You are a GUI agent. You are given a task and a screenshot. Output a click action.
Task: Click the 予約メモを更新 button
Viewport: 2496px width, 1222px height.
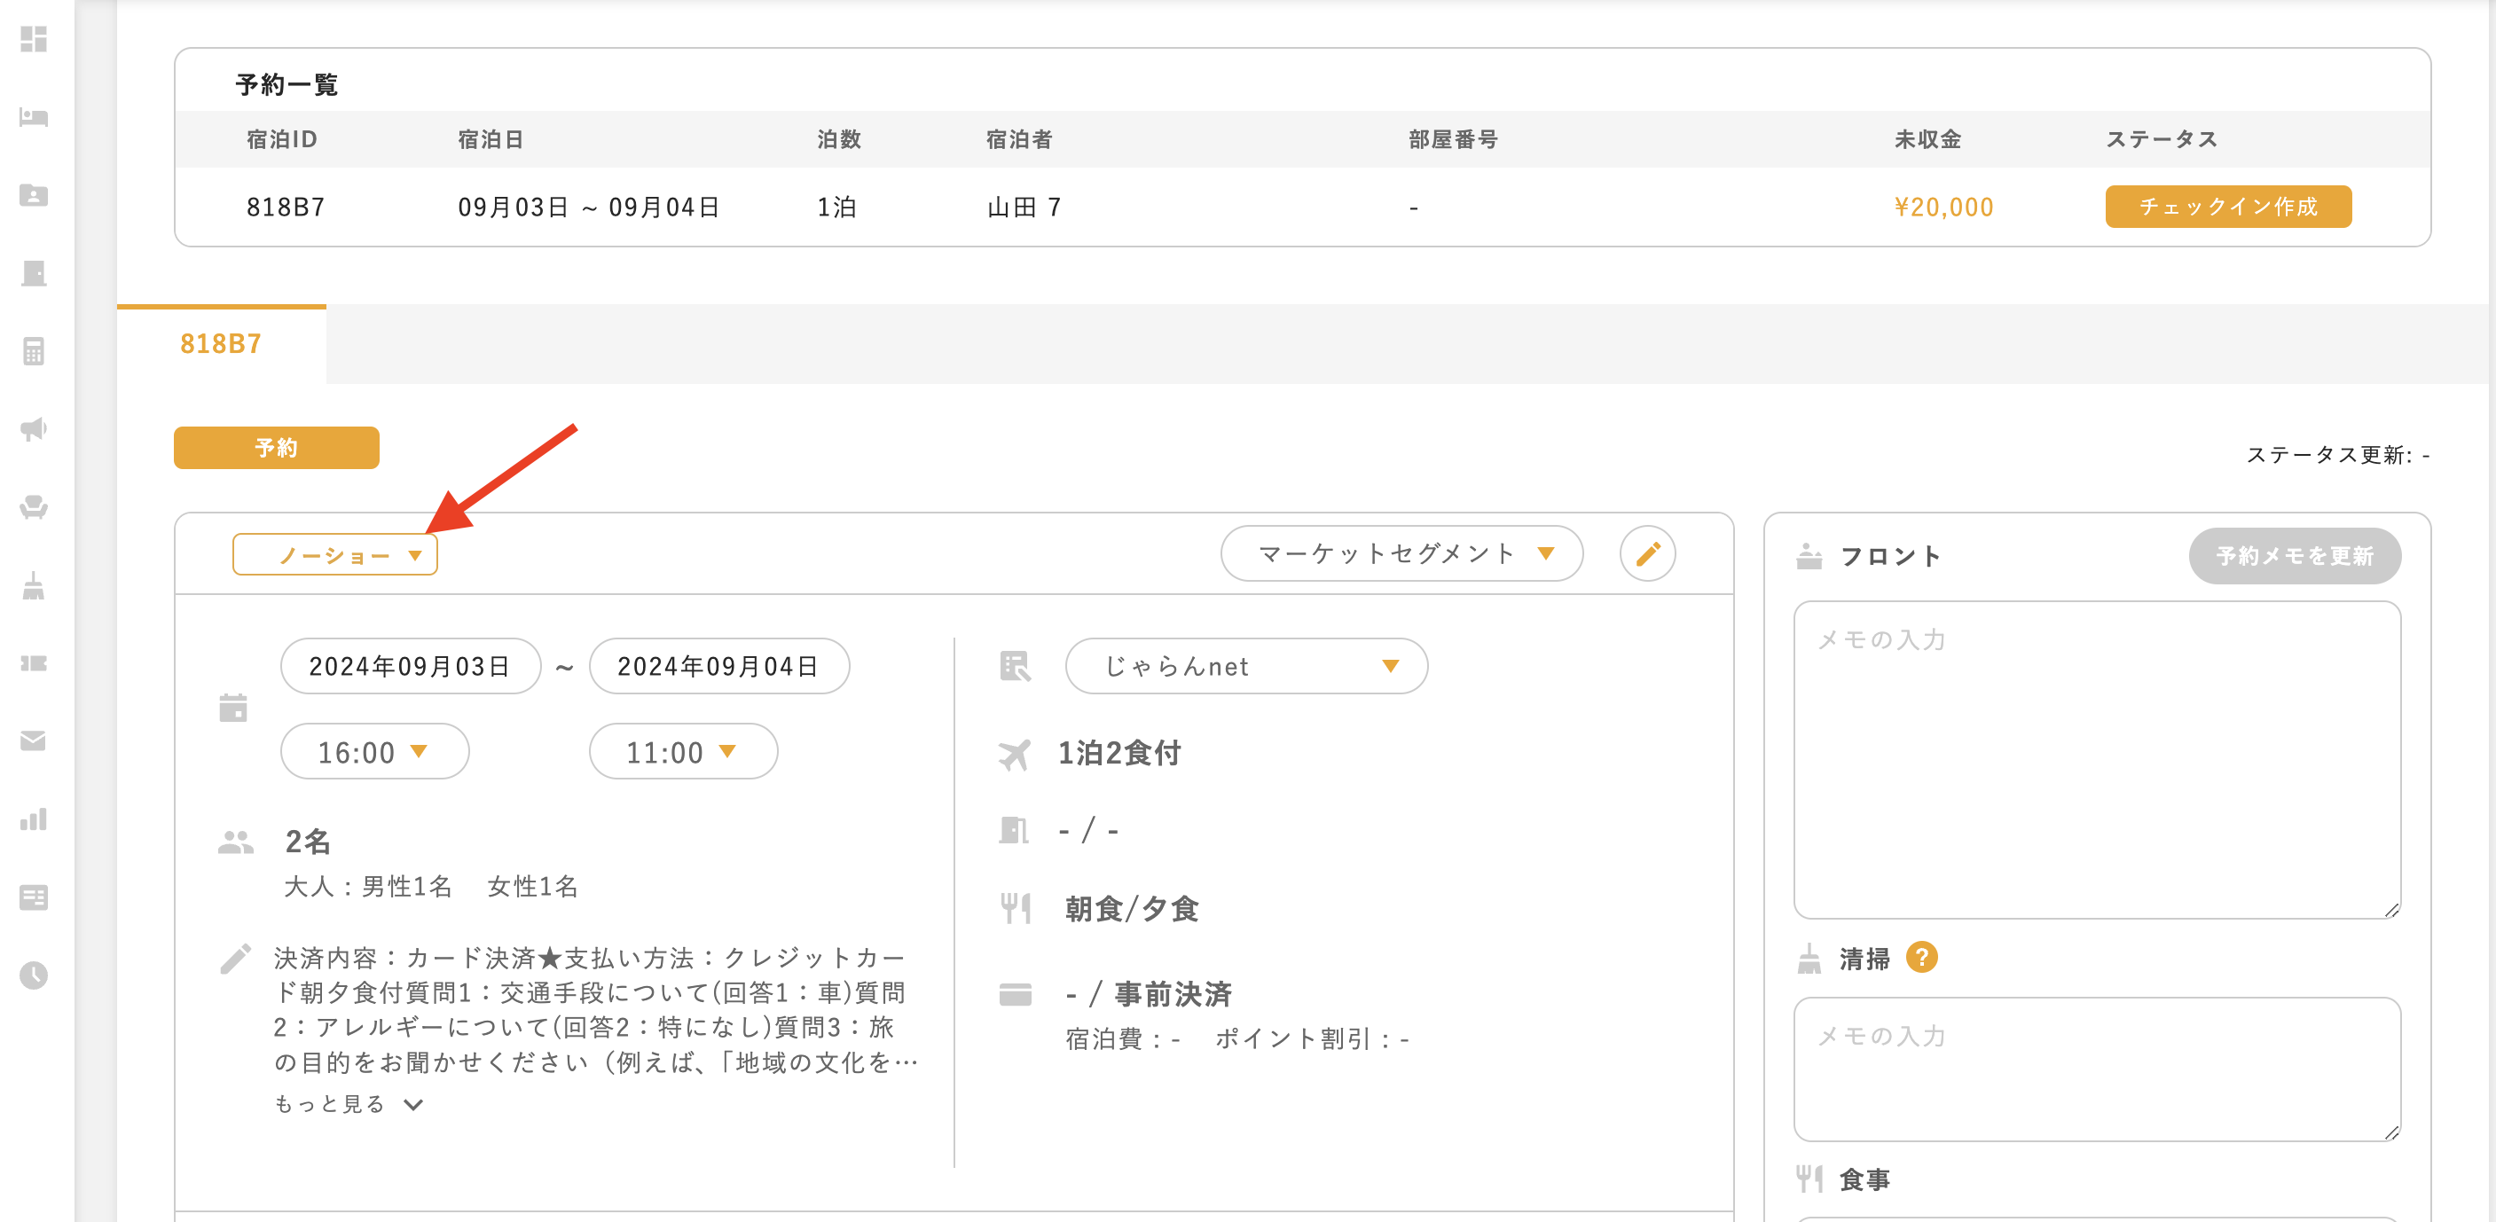[2295, 556]
